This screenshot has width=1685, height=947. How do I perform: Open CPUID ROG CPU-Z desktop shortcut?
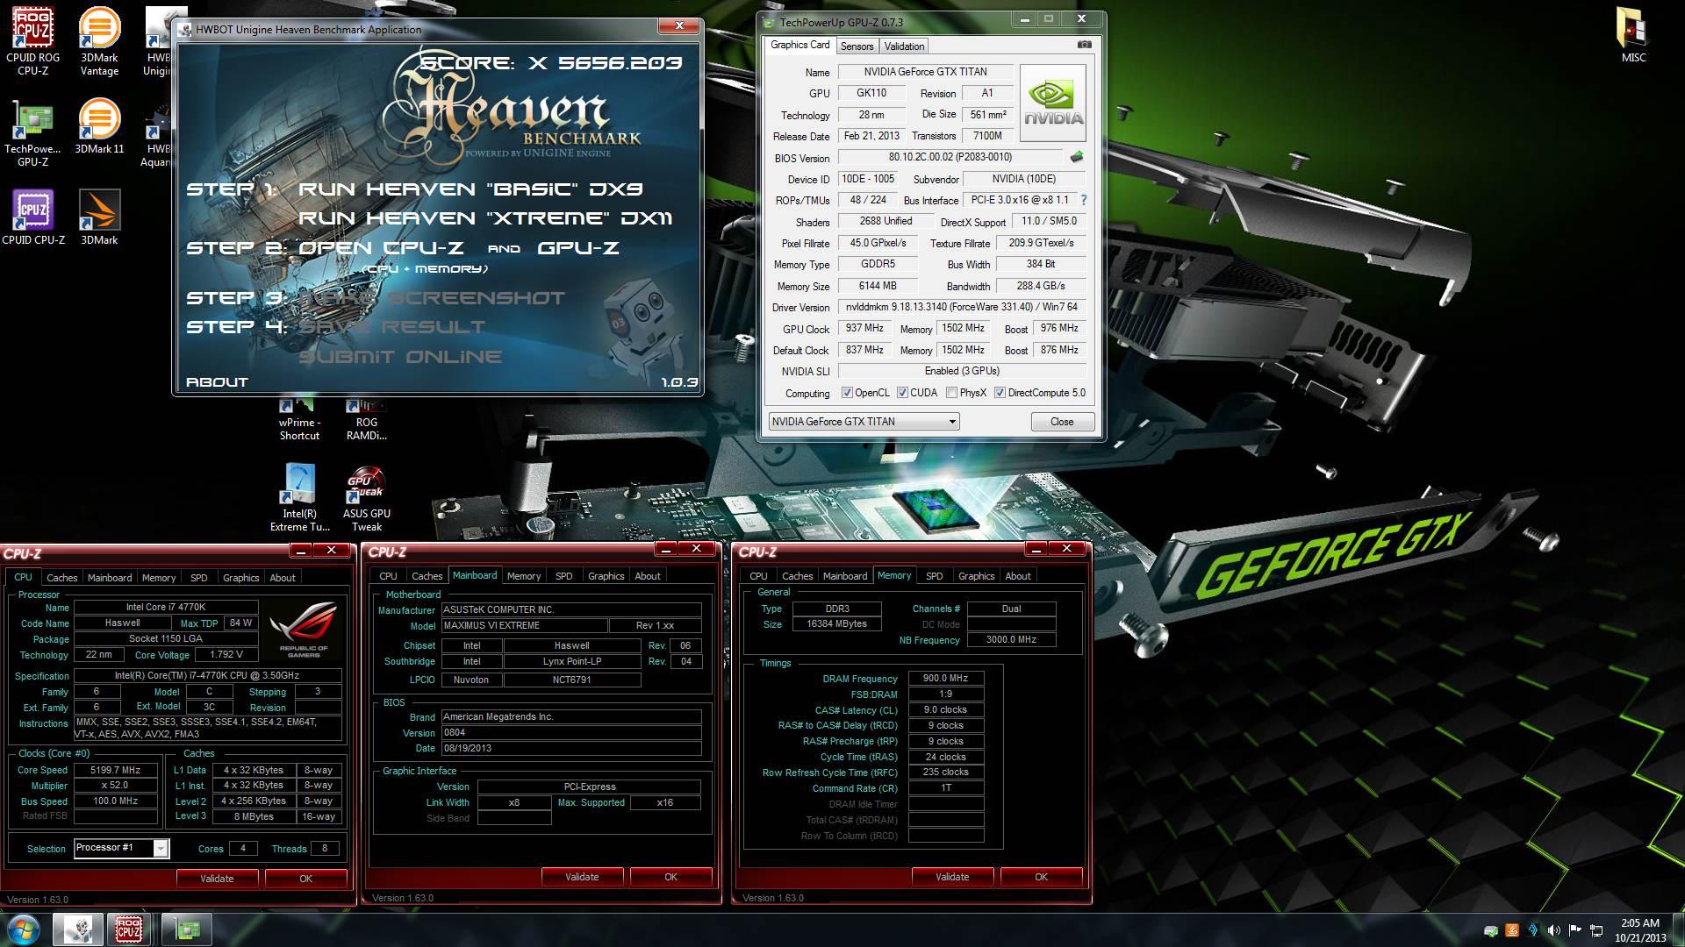(x=32, y=41)
